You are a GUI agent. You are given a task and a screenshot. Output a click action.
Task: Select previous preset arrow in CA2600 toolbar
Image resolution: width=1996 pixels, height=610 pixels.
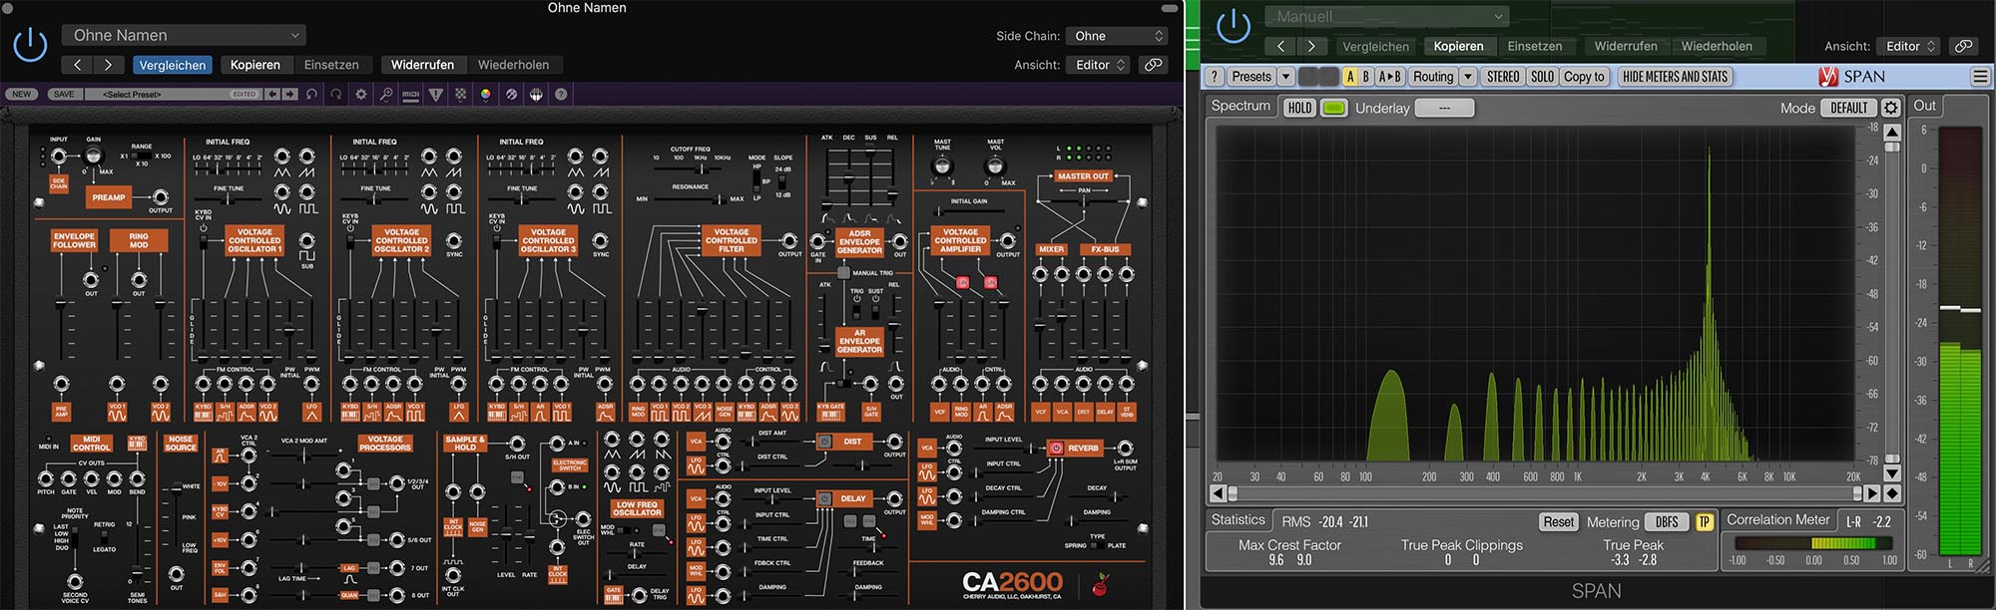(271, 94)
